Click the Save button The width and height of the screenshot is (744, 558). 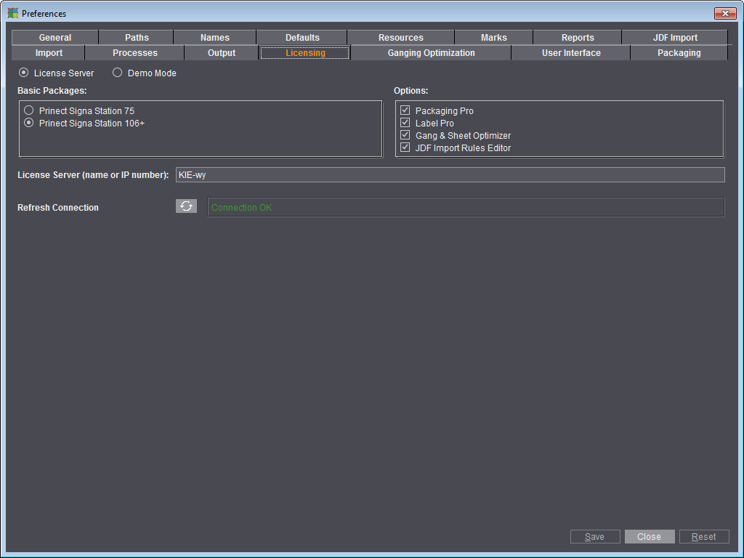pyautogui.click(x=595, y=536)
